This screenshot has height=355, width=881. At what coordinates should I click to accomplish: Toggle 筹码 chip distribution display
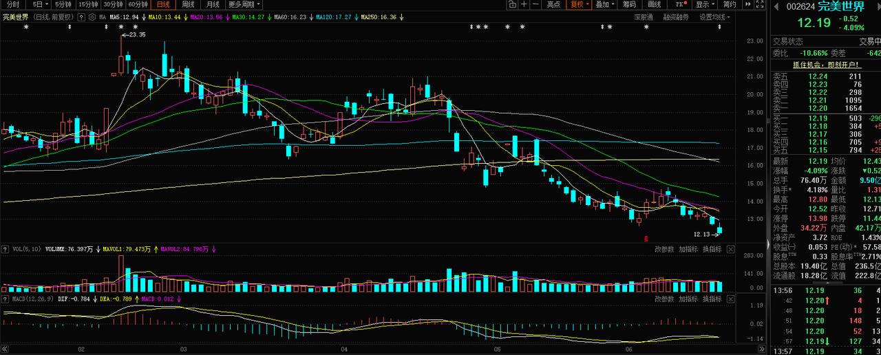click(x=629, y=4)
